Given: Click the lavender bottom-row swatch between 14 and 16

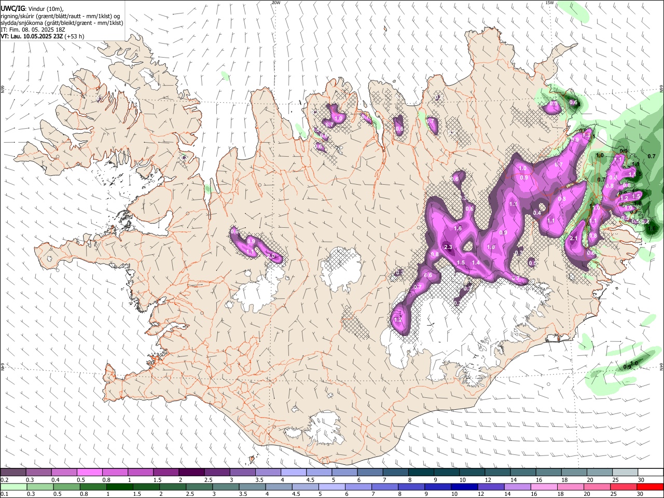Looking at the screenshot, I should (517, 487).
